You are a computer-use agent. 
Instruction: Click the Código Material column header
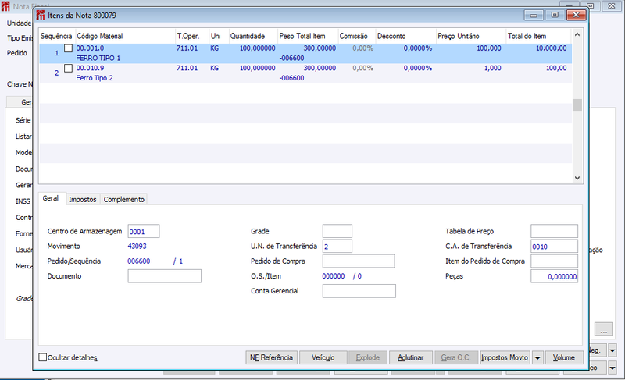click(x=125, y=36)
